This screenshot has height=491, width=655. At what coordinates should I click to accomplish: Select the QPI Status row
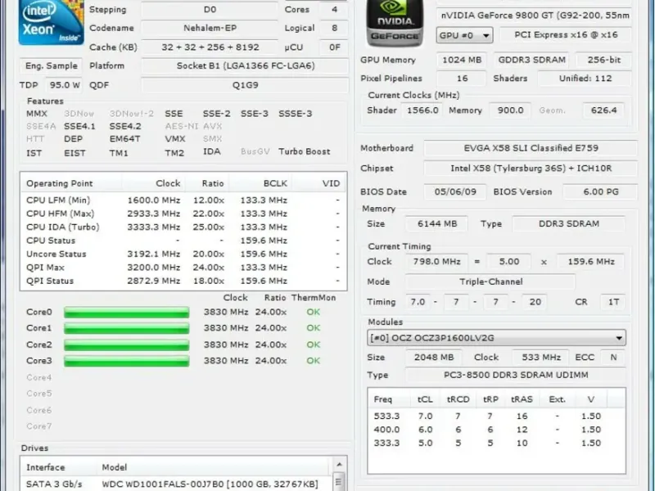pos(183,281)
